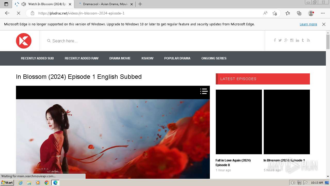Open the Collections panel
330x186 pixels.
click(299, 13)
